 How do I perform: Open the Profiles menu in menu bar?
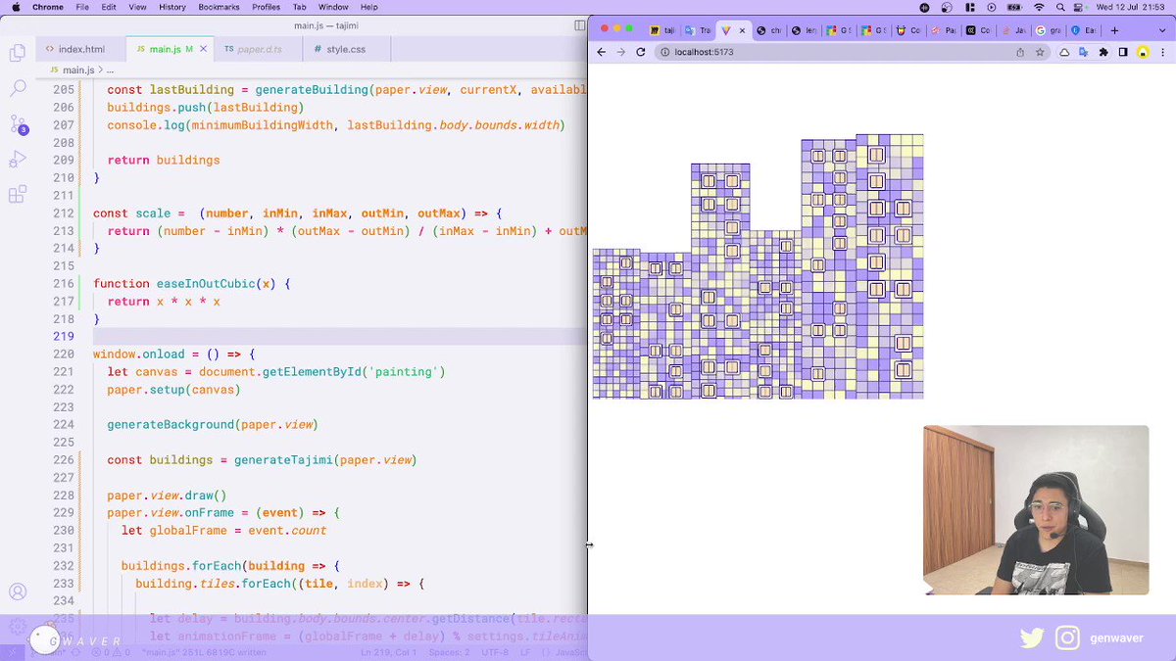pos(266,7)
